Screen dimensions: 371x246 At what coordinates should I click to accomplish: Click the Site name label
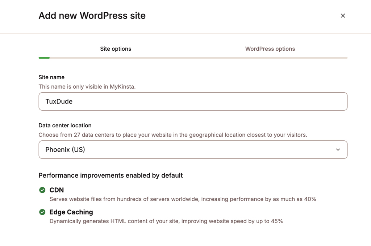(51, 77)
